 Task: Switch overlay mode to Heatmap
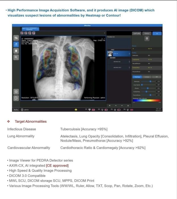(137, 77)
